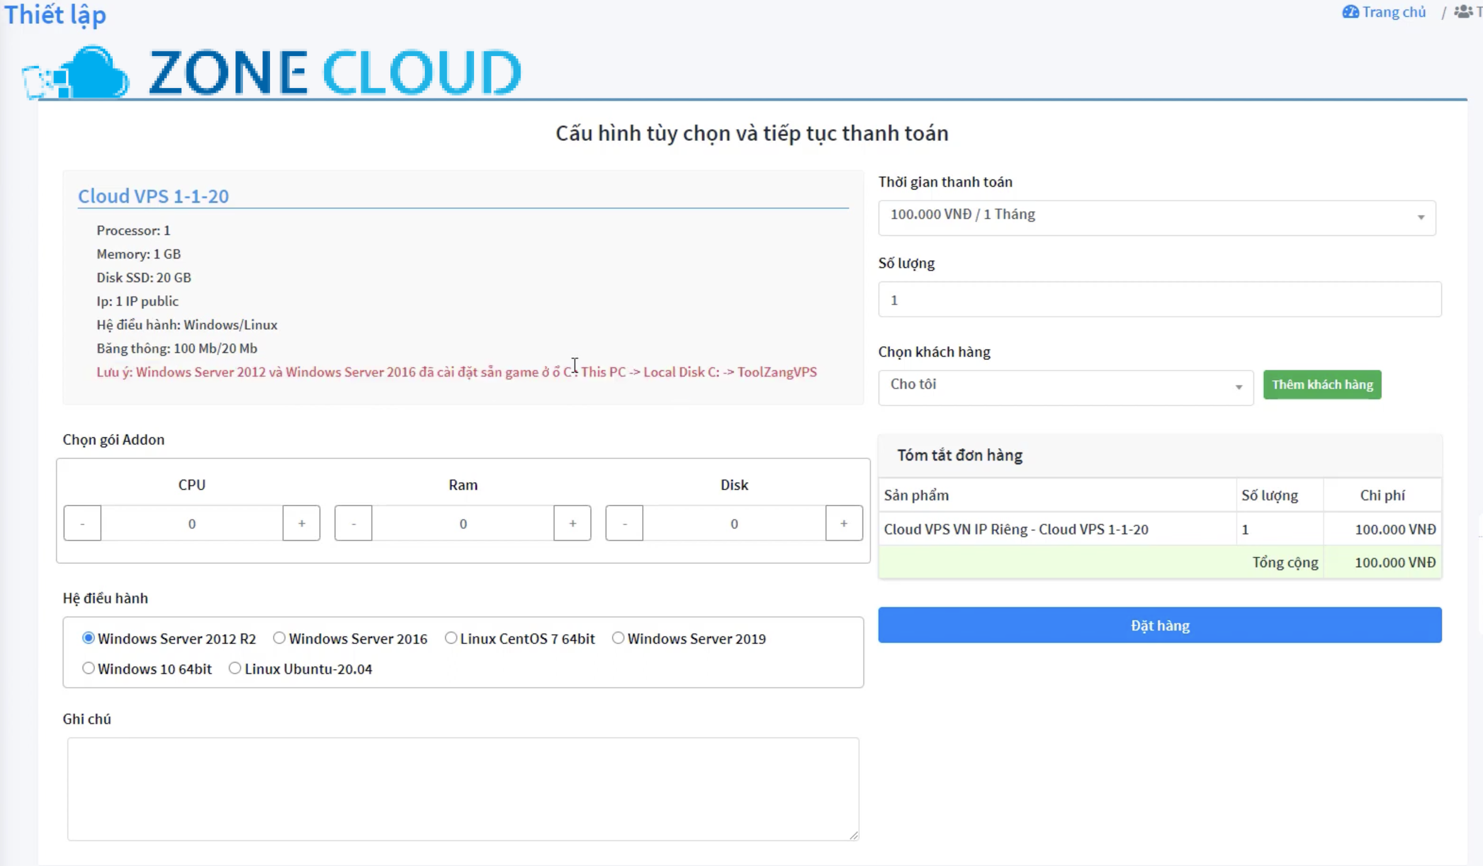Click the Trang chủ dashboard icon
Screen dimensions: 1483x866
[1350, 12]
